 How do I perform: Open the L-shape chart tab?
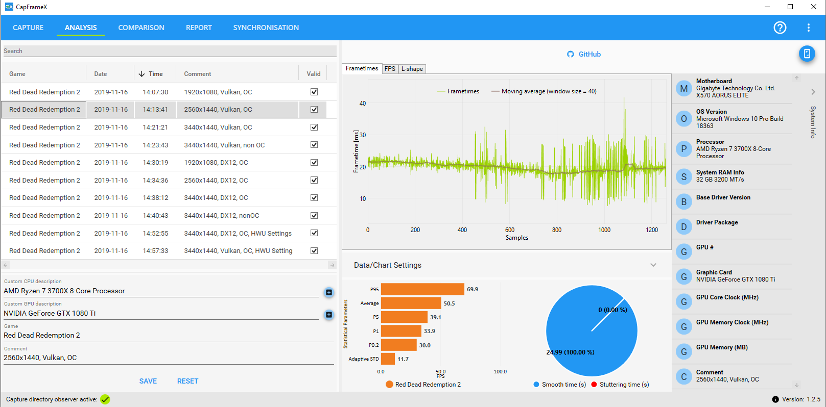(x=412, y=69)
